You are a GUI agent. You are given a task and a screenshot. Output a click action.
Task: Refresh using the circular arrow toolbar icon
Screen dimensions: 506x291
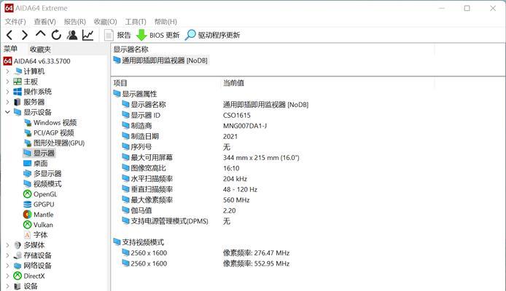pyautogui.click(x=56, y=35)
